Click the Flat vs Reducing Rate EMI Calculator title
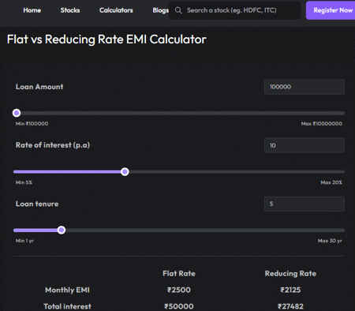355x311 pixels. coord(106,39)
